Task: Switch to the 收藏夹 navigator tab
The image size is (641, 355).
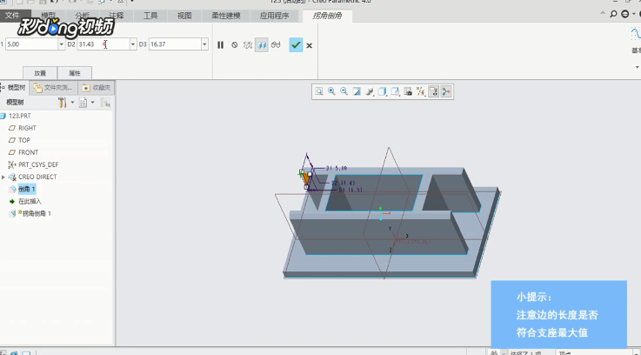Action: [x=97, y=88]
